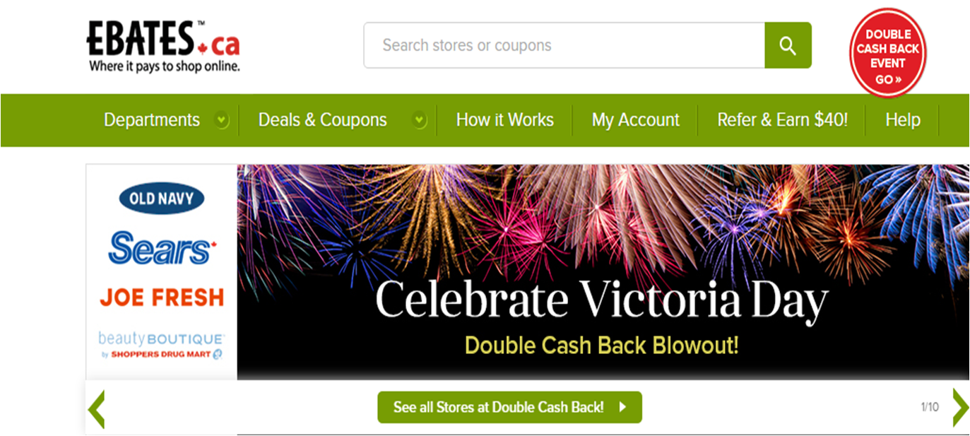Select the Old Navy store logo
The image size is (970, 436).
(161, 199)
